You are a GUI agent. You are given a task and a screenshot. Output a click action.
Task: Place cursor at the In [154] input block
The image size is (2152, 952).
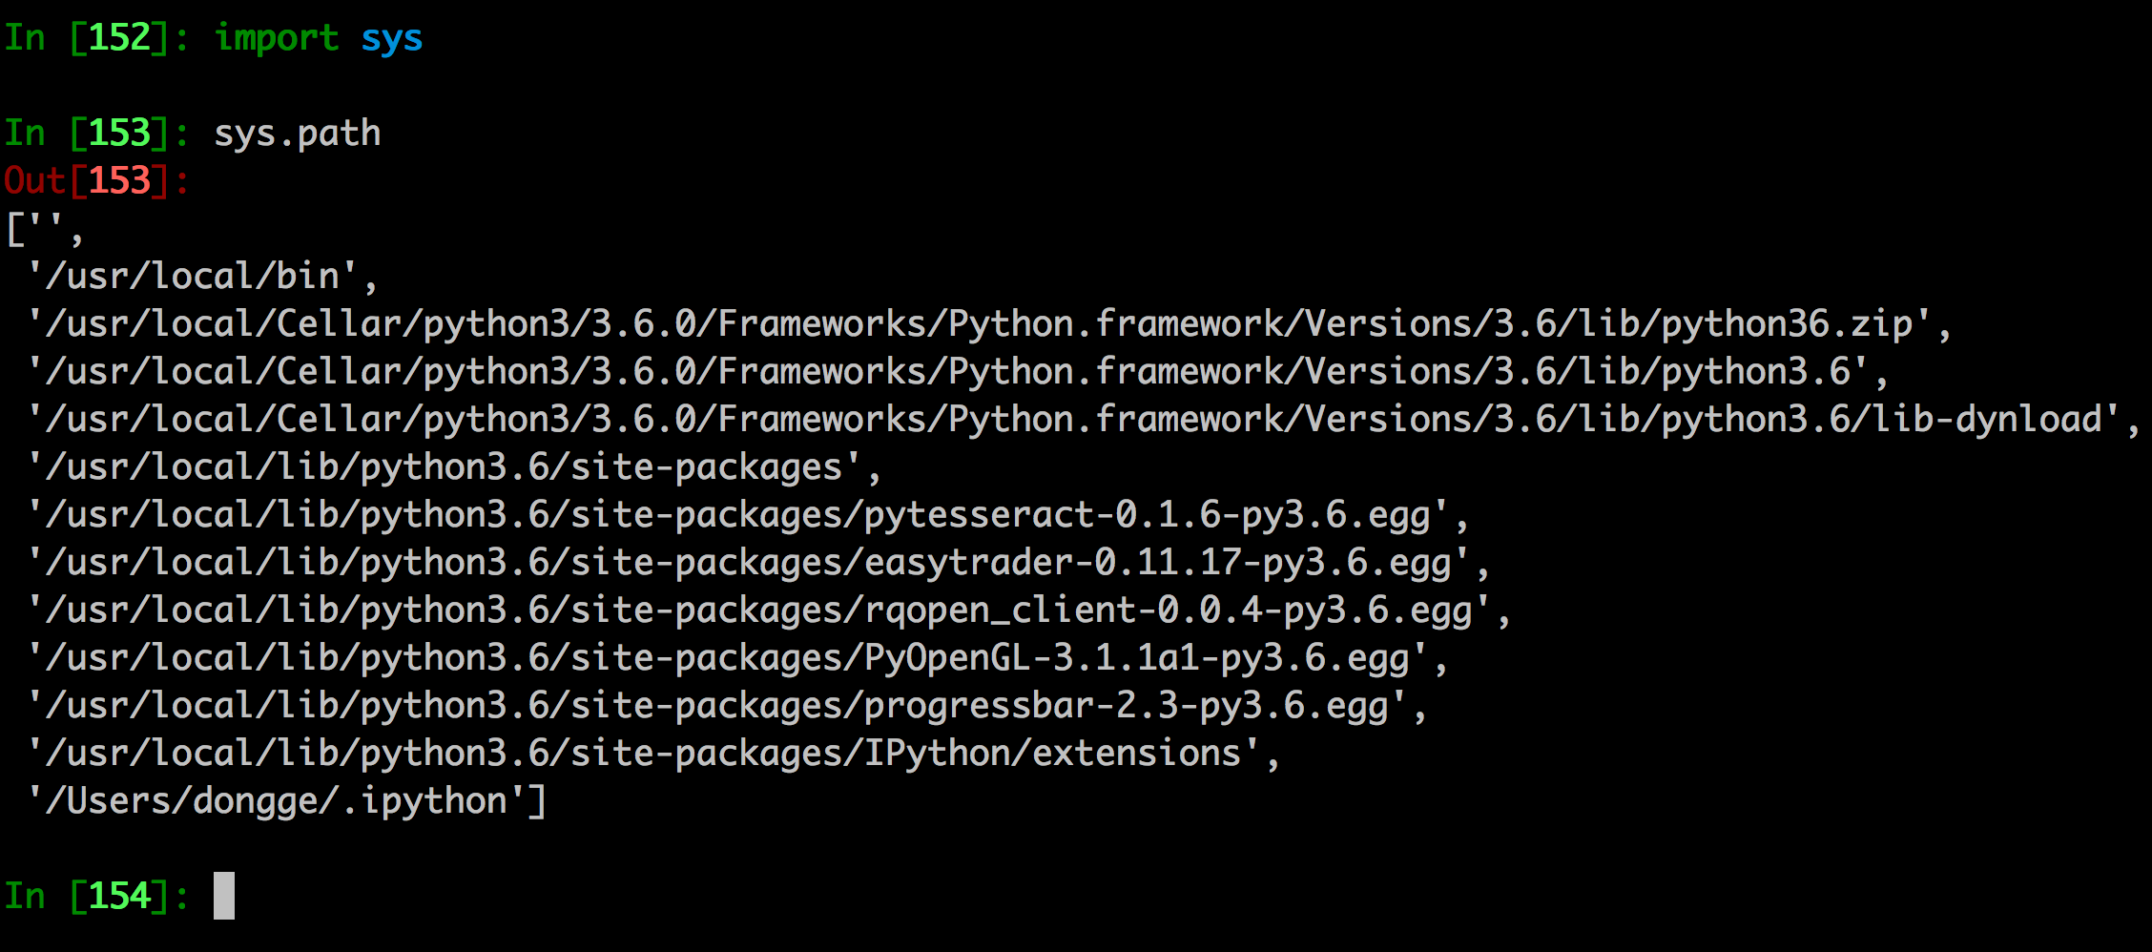pyautogui.click(x=224, y=897)
